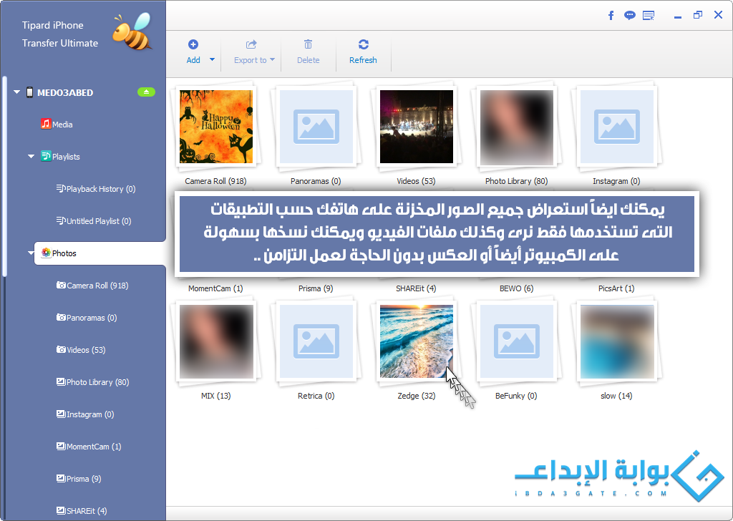The image size is (733, 521).
Task: Open the Instagram album thumbnail
Action: [617, 127]
